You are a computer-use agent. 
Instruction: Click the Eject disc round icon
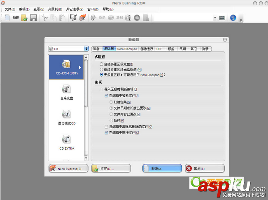tap(137, 18)
